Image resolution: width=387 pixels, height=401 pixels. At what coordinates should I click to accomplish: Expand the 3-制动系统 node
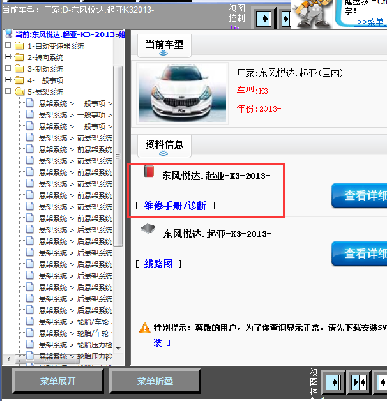tap(8, 68)
